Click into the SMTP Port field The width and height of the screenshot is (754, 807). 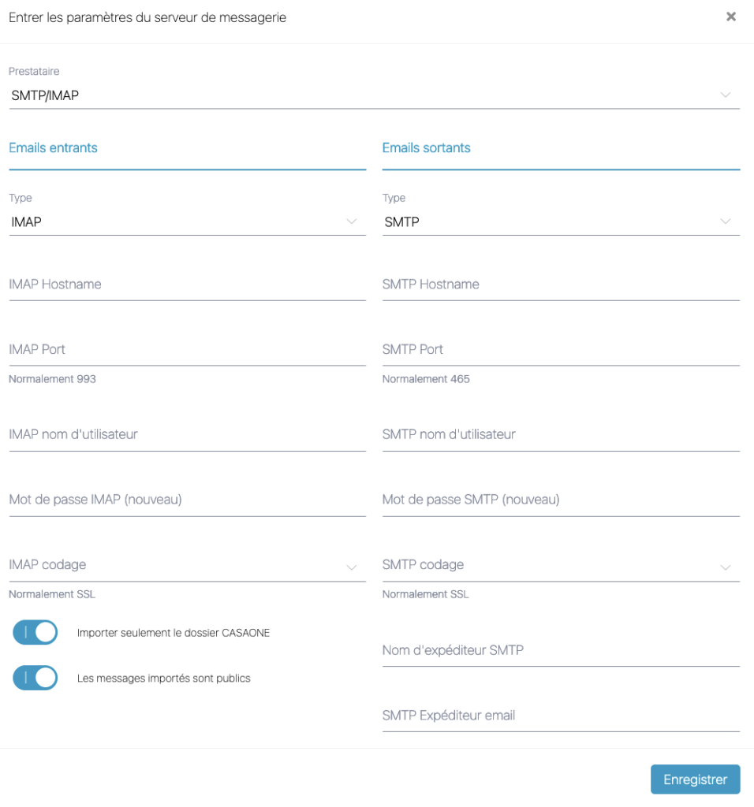(x=561, y=350)
